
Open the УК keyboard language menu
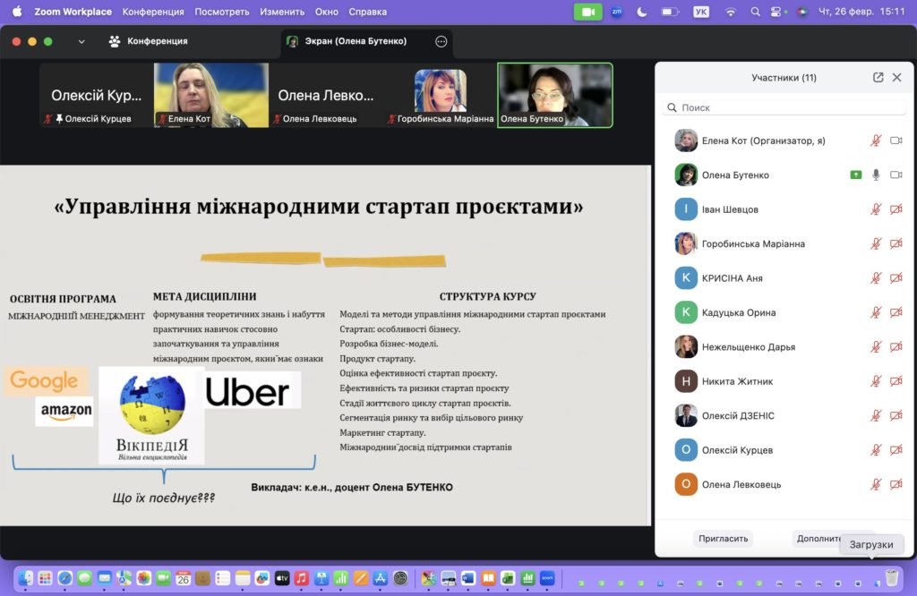701,12
